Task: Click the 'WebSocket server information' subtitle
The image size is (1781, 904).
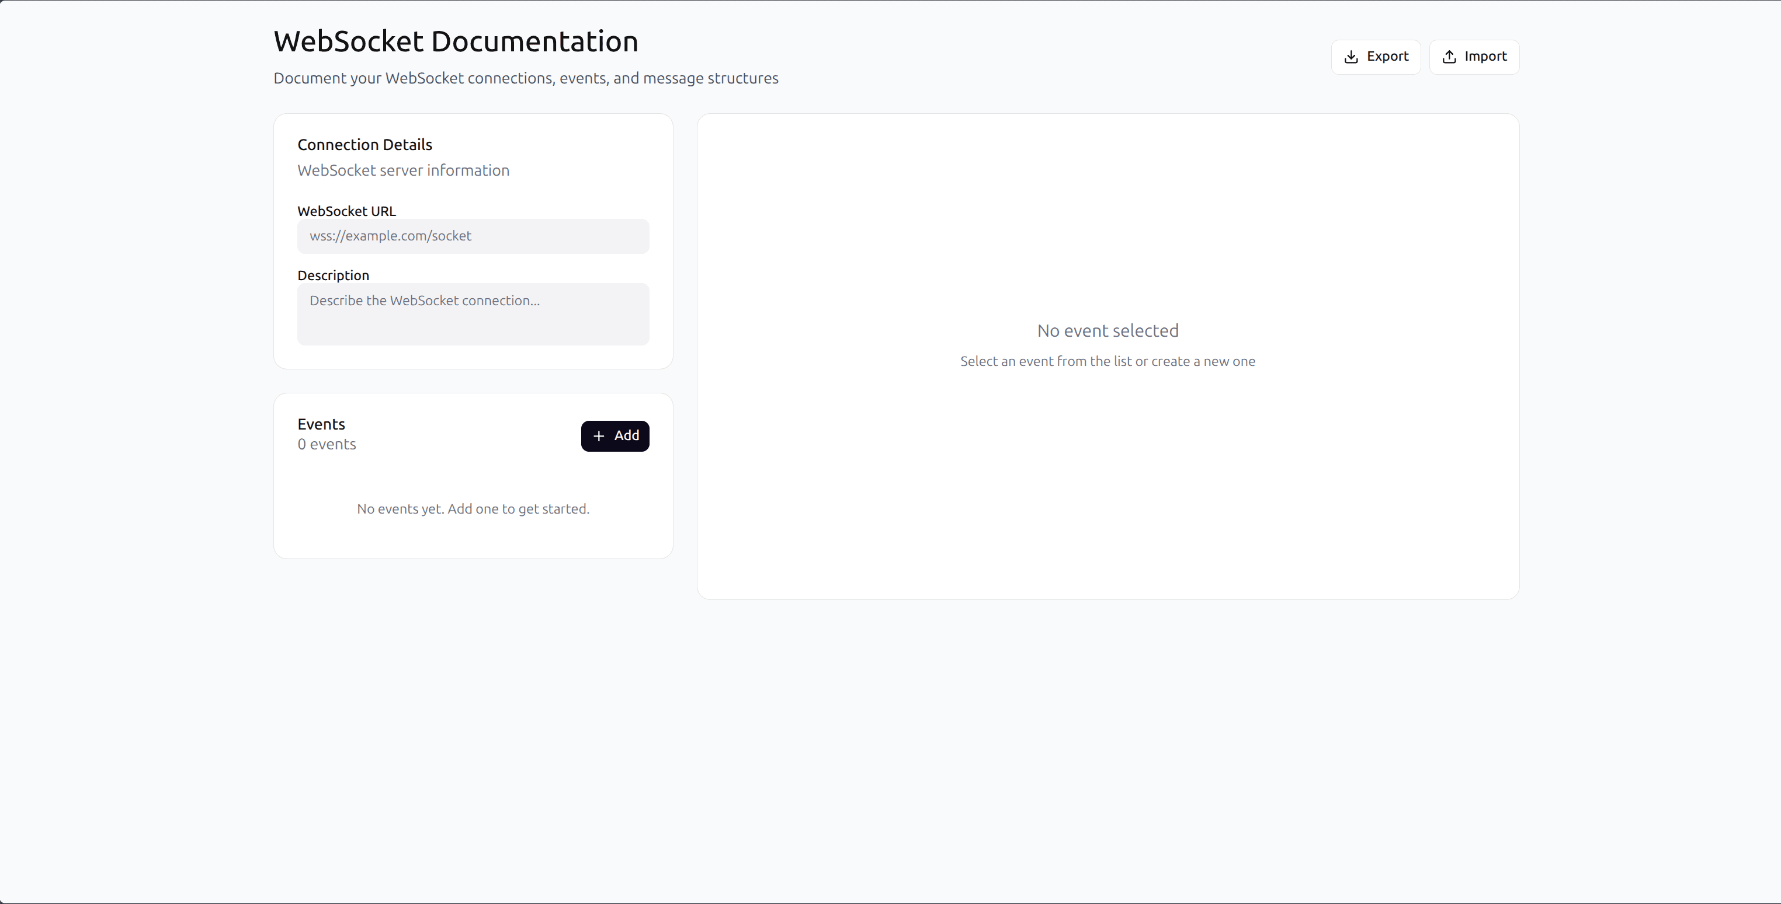Action: pyautogui.click(x=403, y=170)
